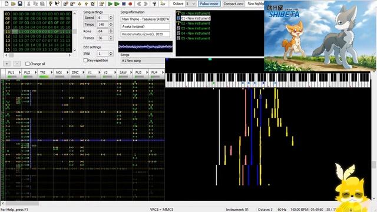Toggle the Follow-mode button
Viewport: 377px width, 212px height.
pyautogui.click(x=209, y=4)
